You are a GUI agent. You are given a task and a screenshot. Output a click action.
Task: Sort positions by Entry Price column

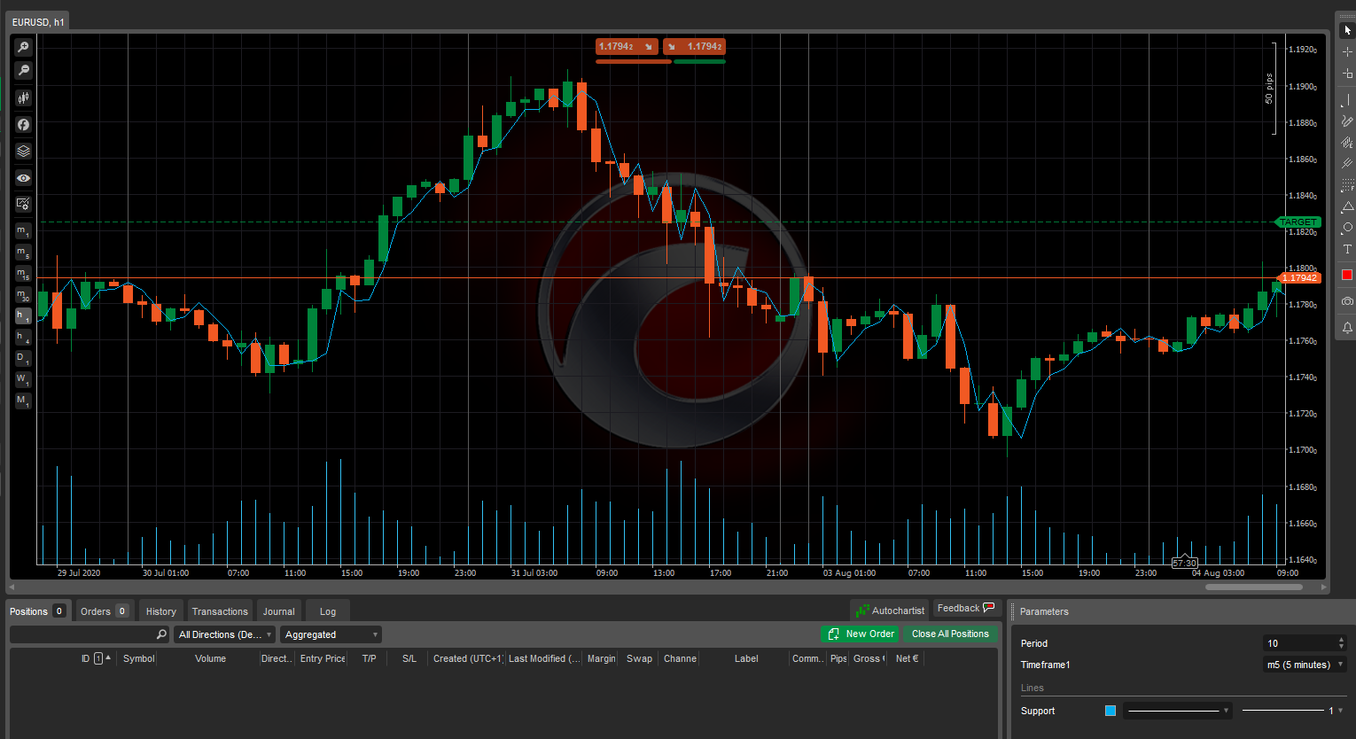323,658
